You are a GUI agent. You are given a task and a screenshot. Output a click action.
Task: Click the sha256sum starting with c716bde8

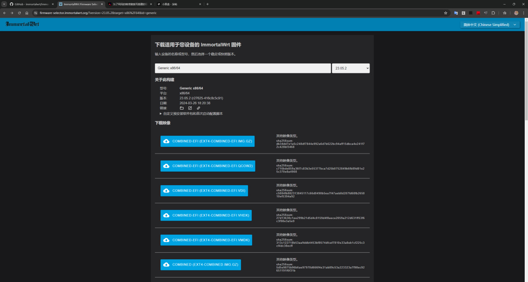321,170
